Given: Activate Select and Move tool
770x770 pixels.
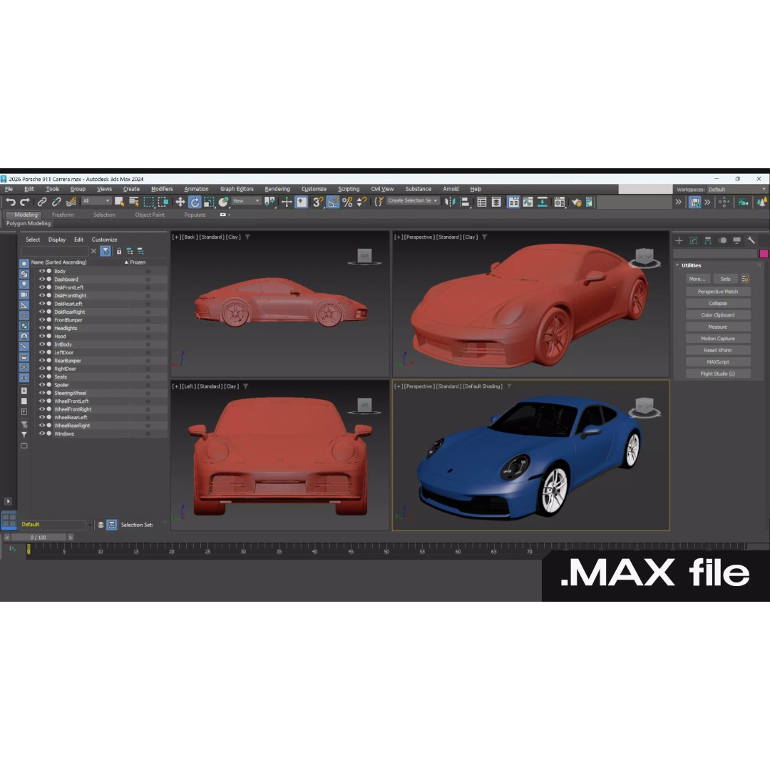Looking at the screenshot, I should coord(180,202).
